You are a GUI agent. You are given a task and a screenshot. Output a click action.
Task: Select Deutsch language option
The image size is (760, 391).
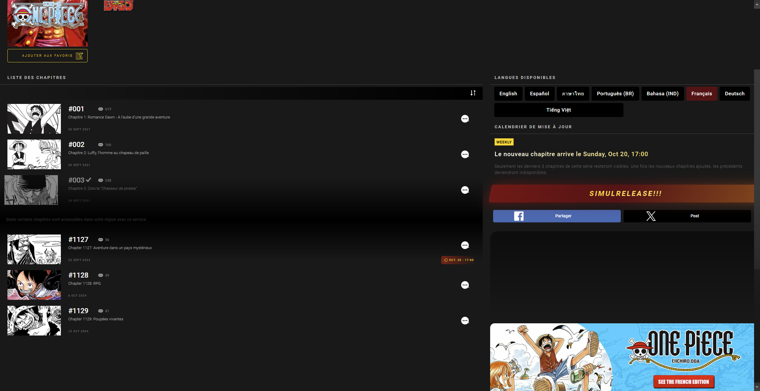click(x=734, y=94)
